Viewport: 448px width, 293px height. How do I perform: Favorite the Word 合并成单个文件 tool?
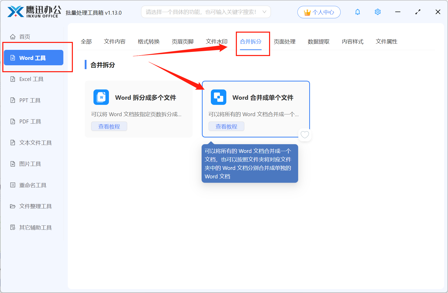point(305,135)
